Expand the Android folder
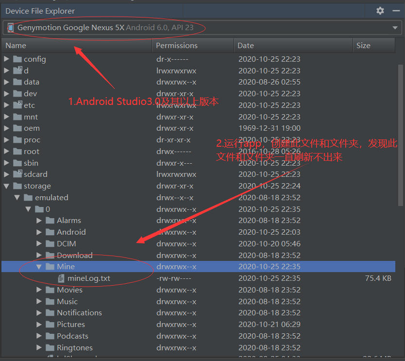Screen dimensions: 405x361 pos(38,232)
